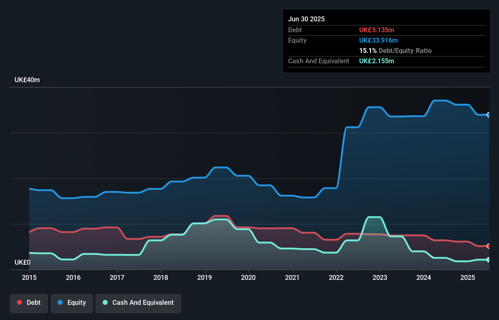Select the 2019 year label on the axis
This screenshot has width=499, height=320.
click(204, 277)
